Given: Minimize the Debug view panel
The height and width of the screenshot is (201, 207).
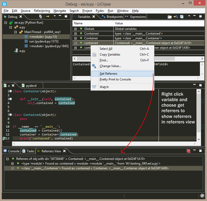Looking at the screenshot, I should click(60, 16).
